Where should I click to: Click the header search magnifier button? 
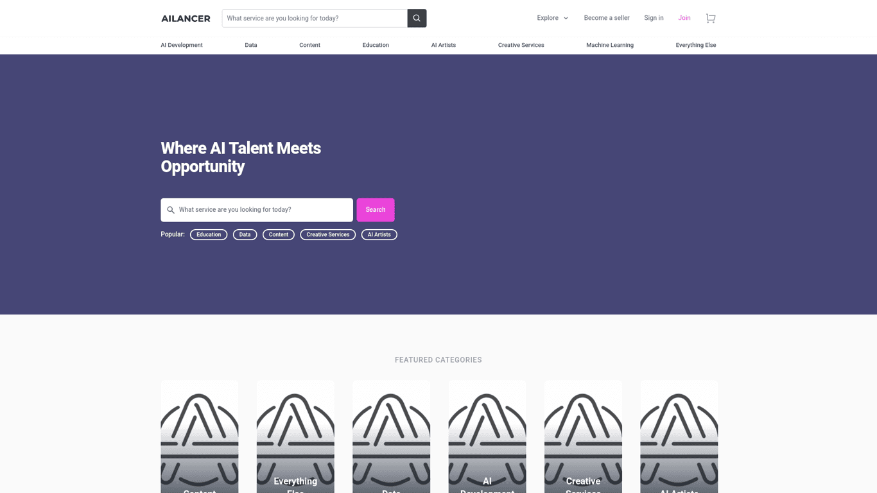tap(417, 18)
